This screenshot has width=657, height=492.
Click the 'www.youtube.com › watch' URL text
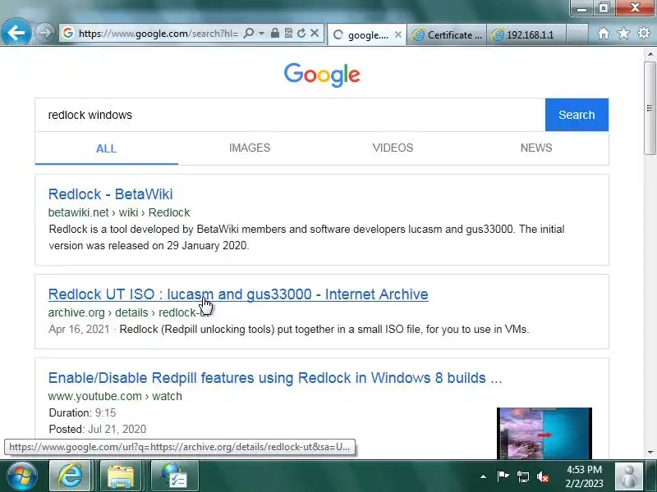click(x=115, y=396)
